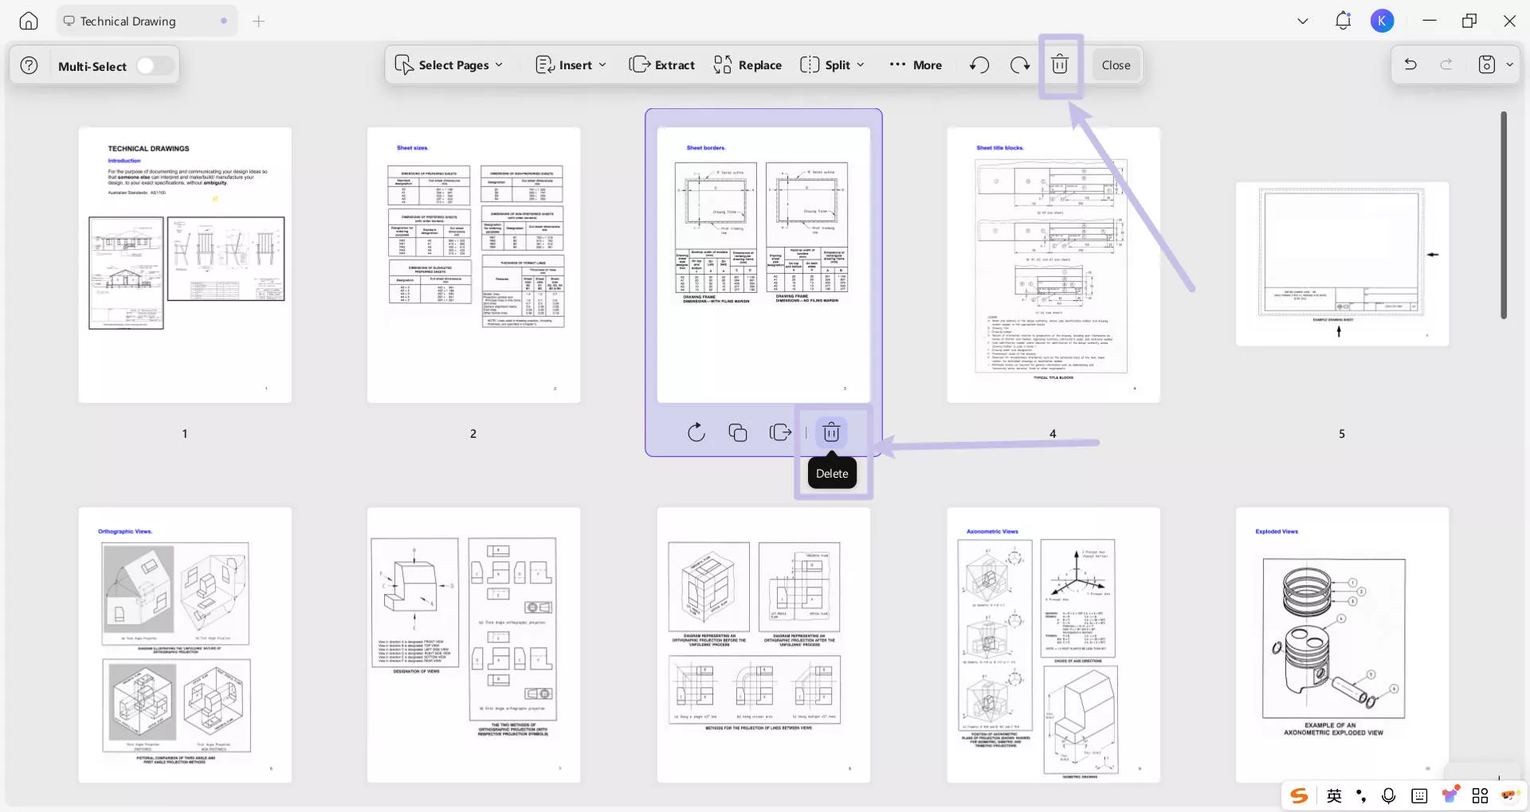The width and height of the screenshot is (1530, 812).
Task: Expand the save options chevron
Action: point(1509,64)
